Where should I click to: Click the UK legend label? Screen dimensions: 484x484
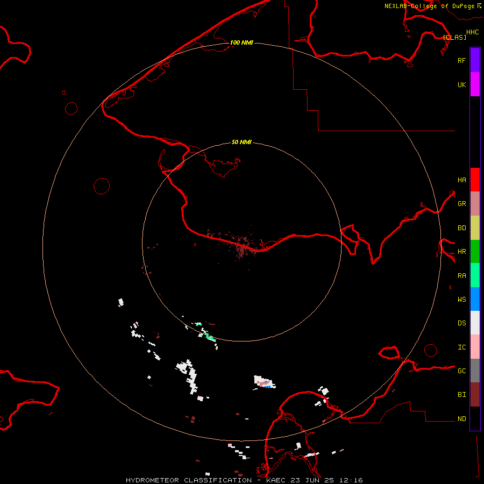461,84
